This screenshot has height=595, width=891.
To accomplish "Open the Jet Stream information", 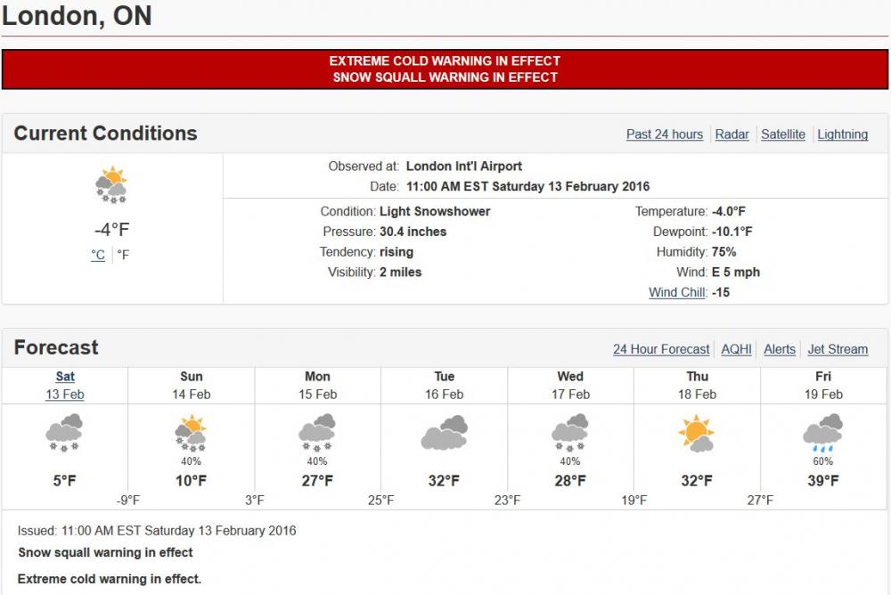I will (838, 349).
